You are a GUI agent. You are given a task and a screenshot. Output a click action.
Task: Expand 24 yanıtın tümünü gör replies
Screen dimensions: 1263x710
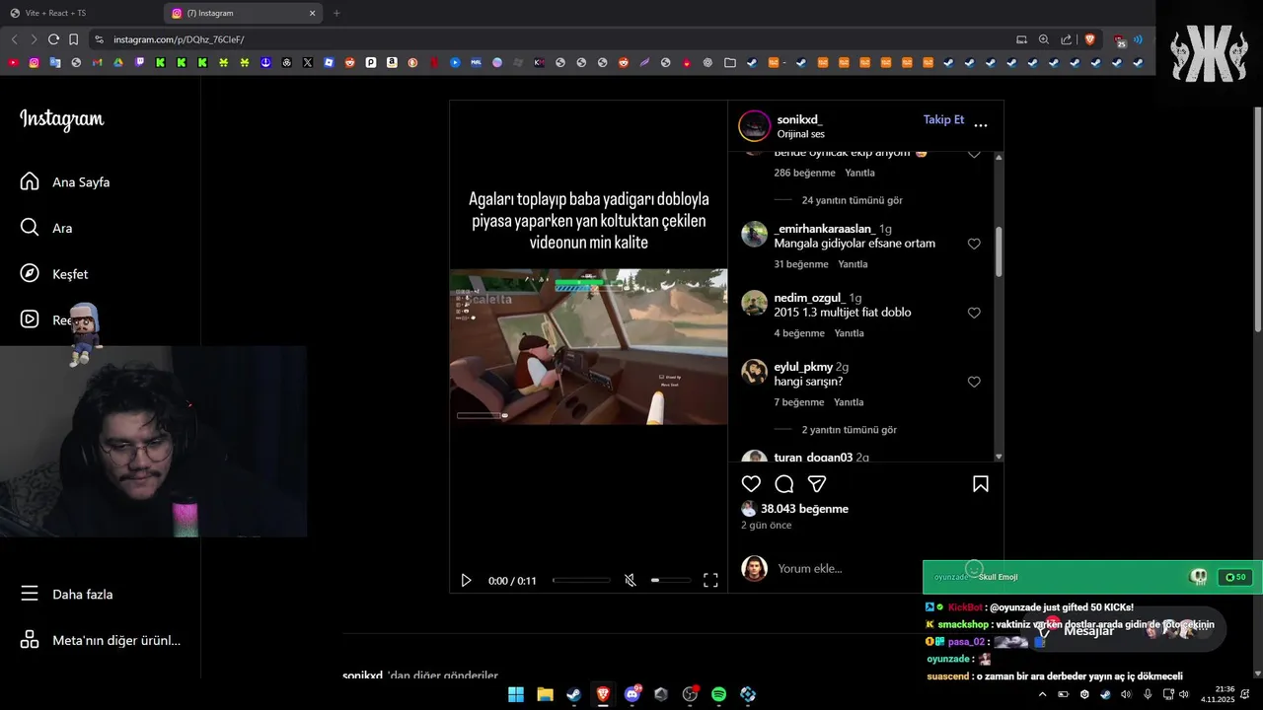point(852,200)
